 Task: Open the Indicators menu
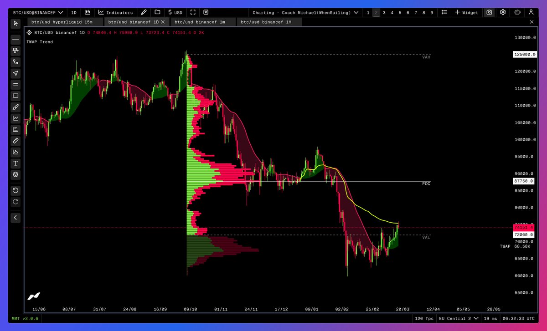click(x=116, y=12)
